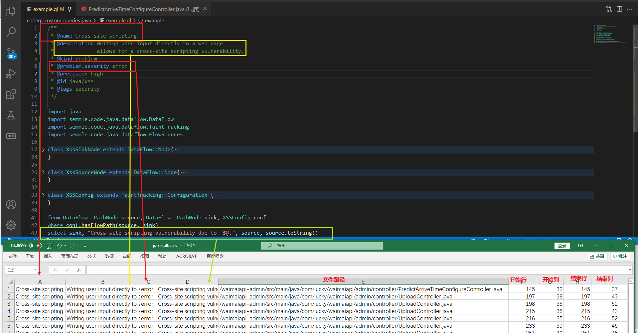
Task: Open editor More Actions ellipsis menu
Action: tap(630, 9)
